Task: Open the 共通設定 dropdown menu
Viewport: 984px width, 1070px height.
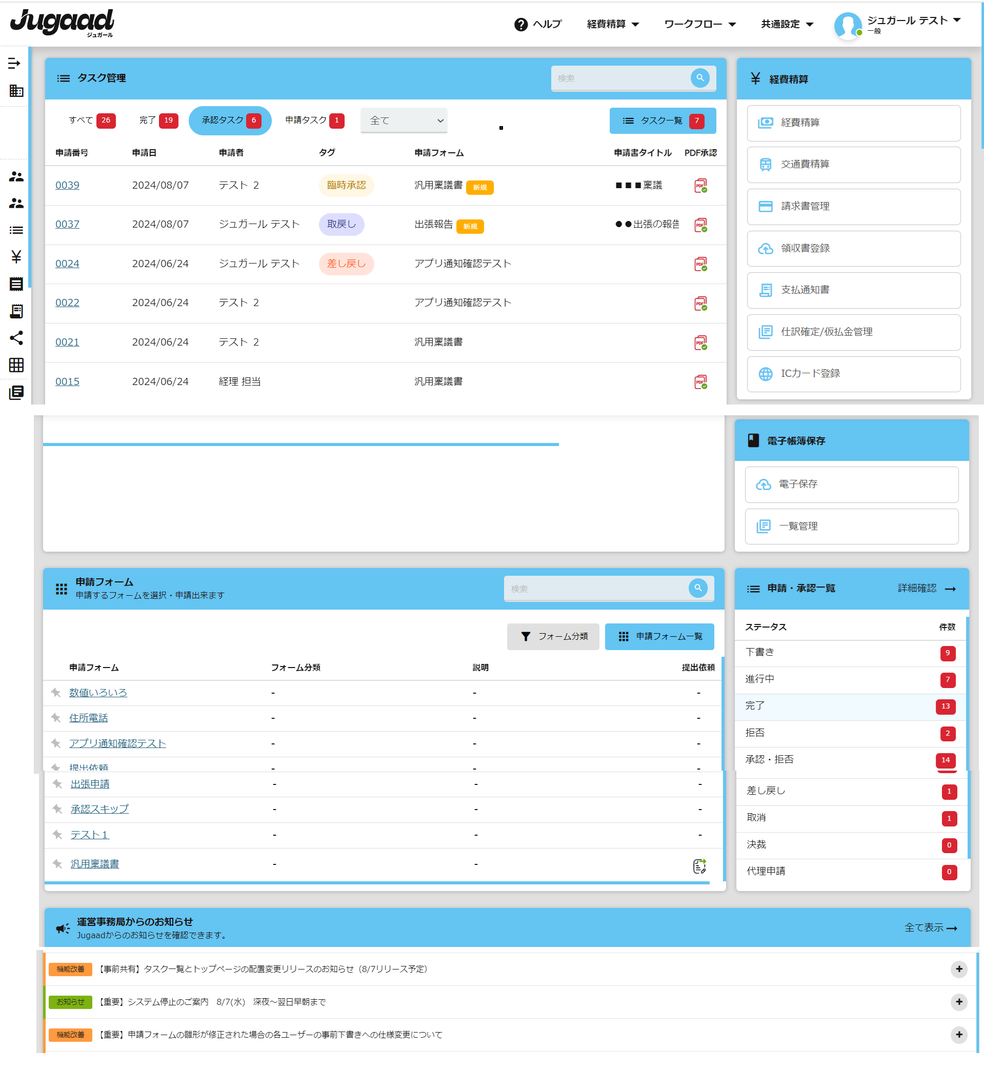Action: (x=787, y=25)
